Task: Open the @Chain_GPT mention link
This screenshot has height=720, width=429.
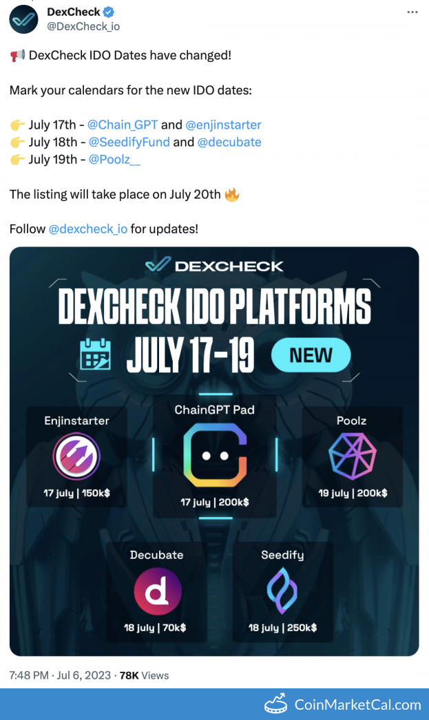Action: click(123, 125)
